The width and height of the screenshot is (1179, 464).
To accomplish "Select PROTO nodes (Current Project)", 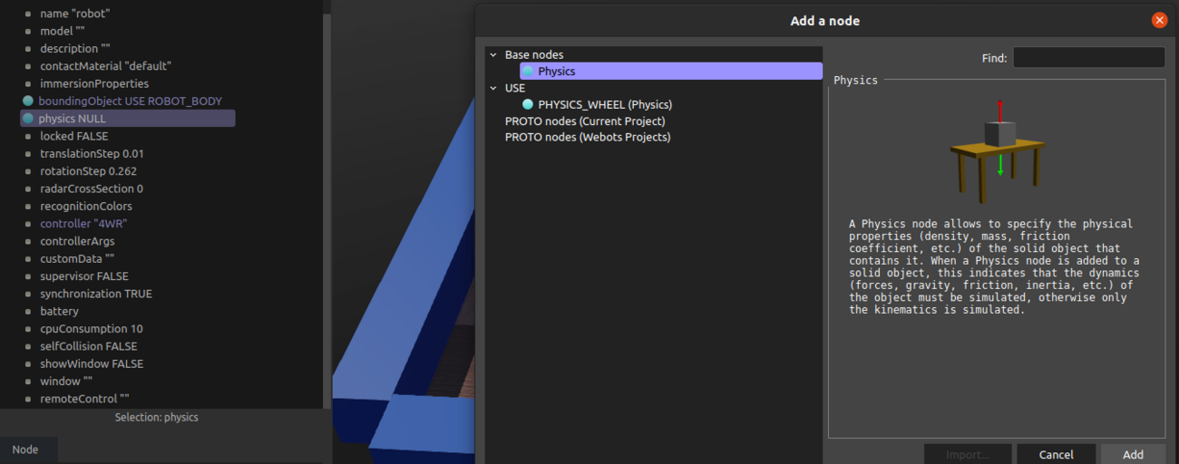I will (585, 121).
